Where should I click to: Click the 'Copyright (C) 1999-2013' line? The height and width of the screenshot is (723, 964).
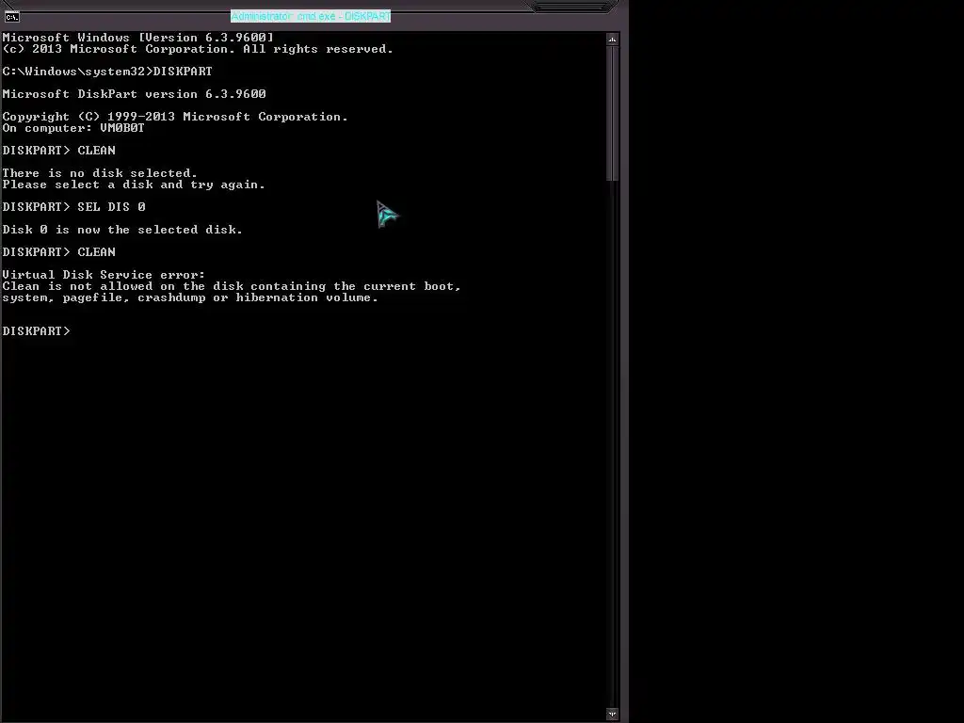(x=175, y=117)
